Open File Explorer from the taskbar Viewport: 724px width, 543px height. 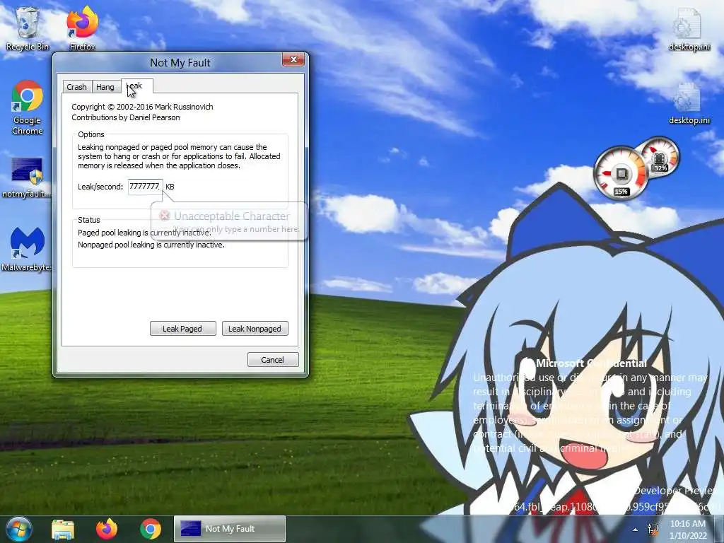pos(63,529)
